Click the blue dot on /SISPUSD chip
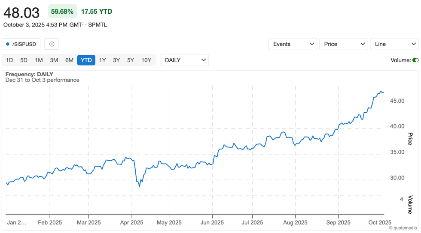This screenshot has height=233, width=421. point(8,44)
